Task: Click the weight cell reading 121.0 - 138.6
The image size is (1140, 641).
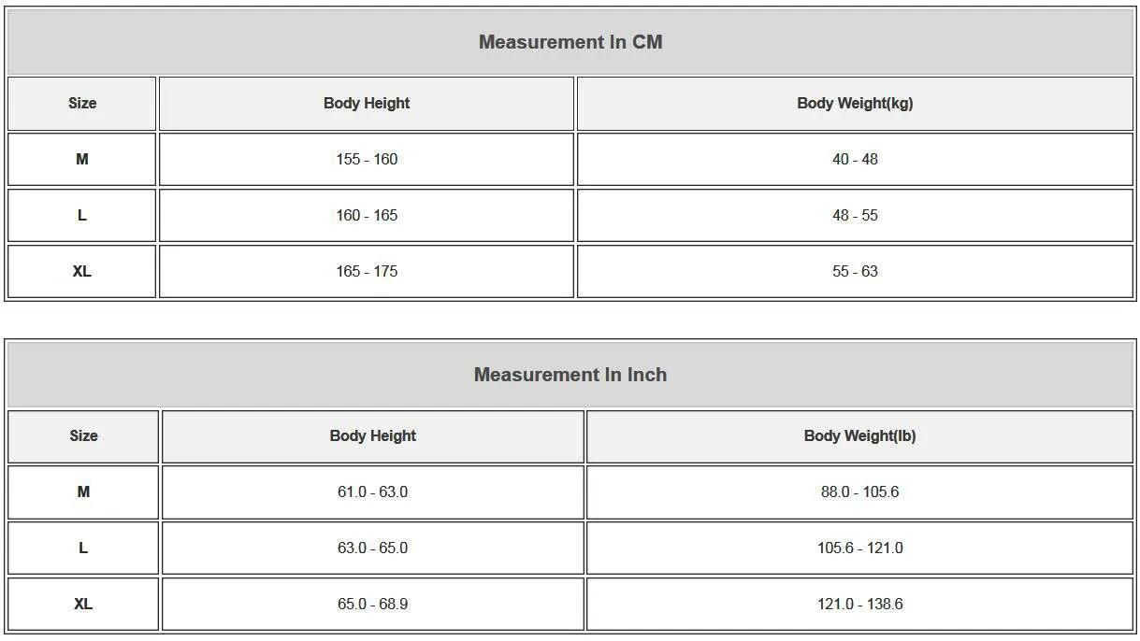Action: coord(859,604)
